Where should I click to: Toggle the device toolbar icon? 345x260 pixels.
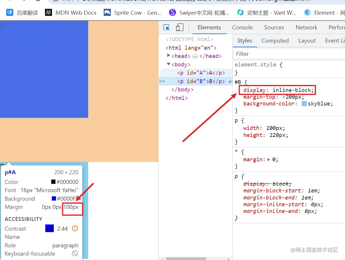point(180,28)
